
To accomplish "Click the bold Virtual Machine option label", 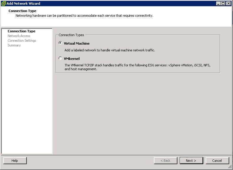I will coord(76,43).
